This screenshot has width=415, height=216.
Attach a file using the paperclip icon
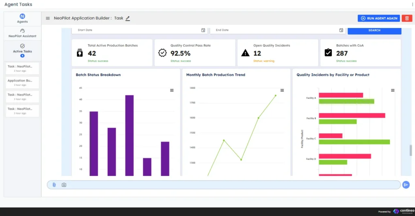(54, 185)
